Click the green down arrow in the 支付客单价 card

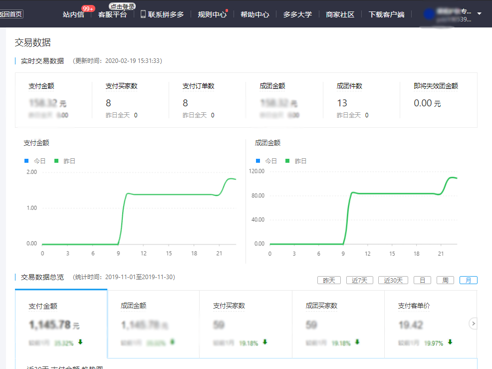(450, 343)
